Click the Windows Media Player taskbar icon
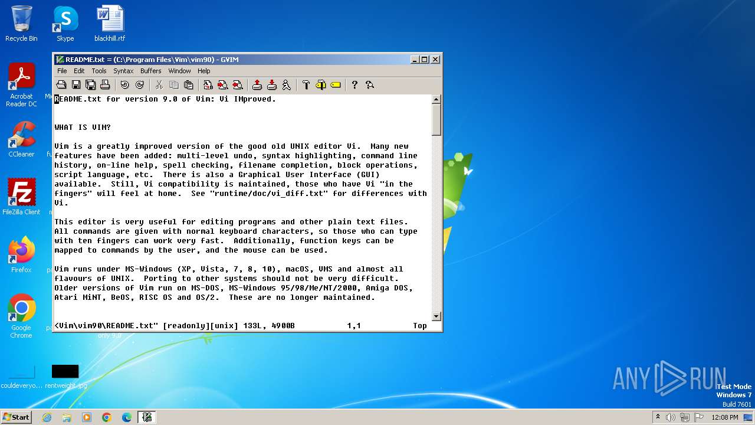755x425 pixels. pos(87,417)
